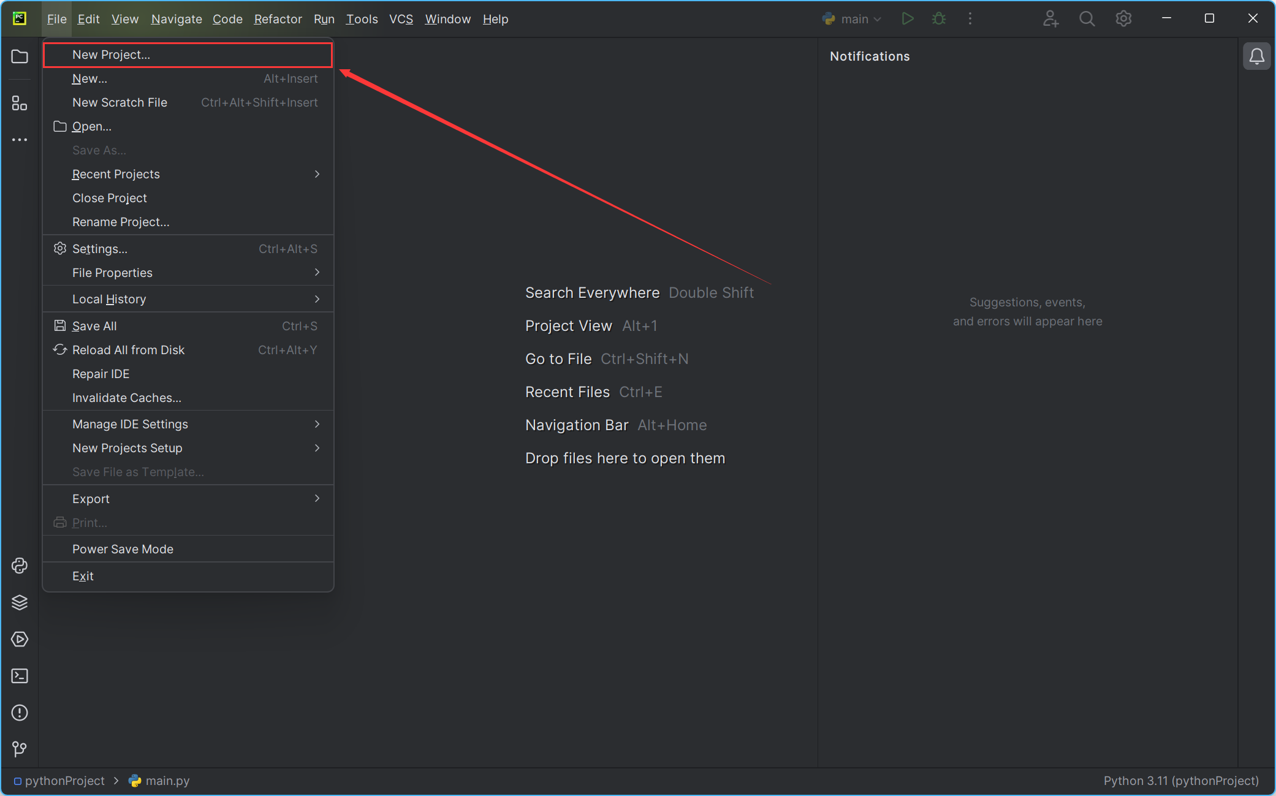Open the Git version control icon
The width and height of the screenshot is (1276, 796).
tap(20, 749)
